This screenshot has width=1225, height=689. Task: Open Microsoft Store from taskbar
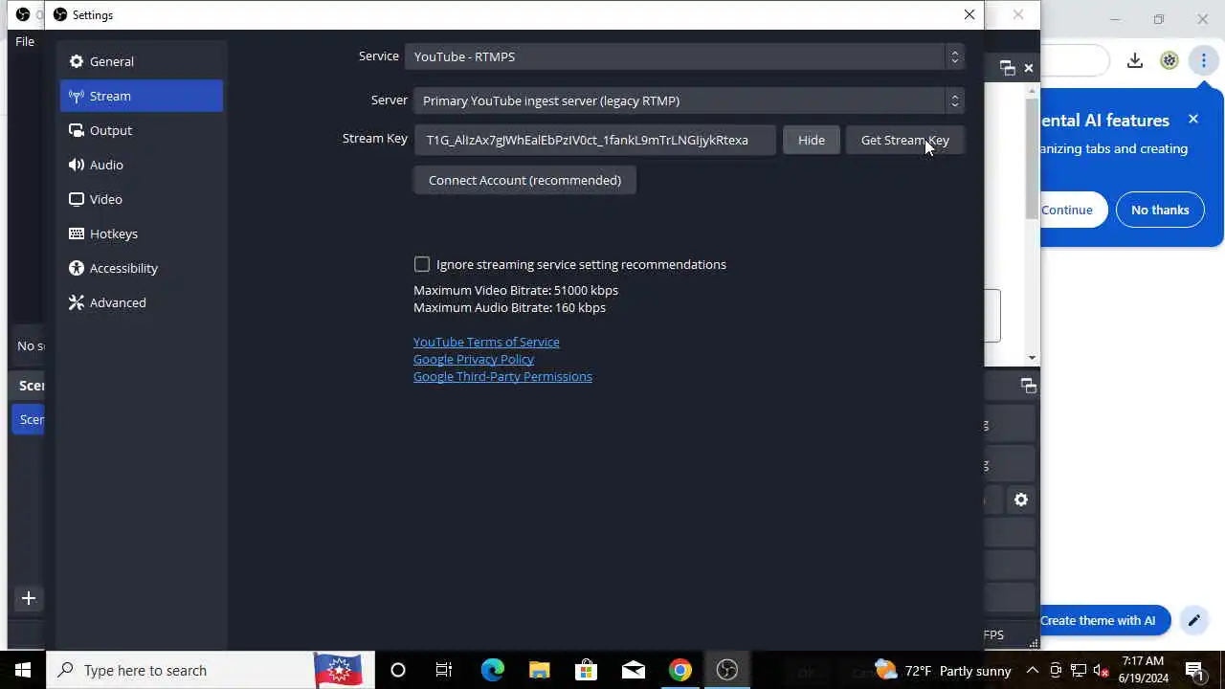[586, 670]
